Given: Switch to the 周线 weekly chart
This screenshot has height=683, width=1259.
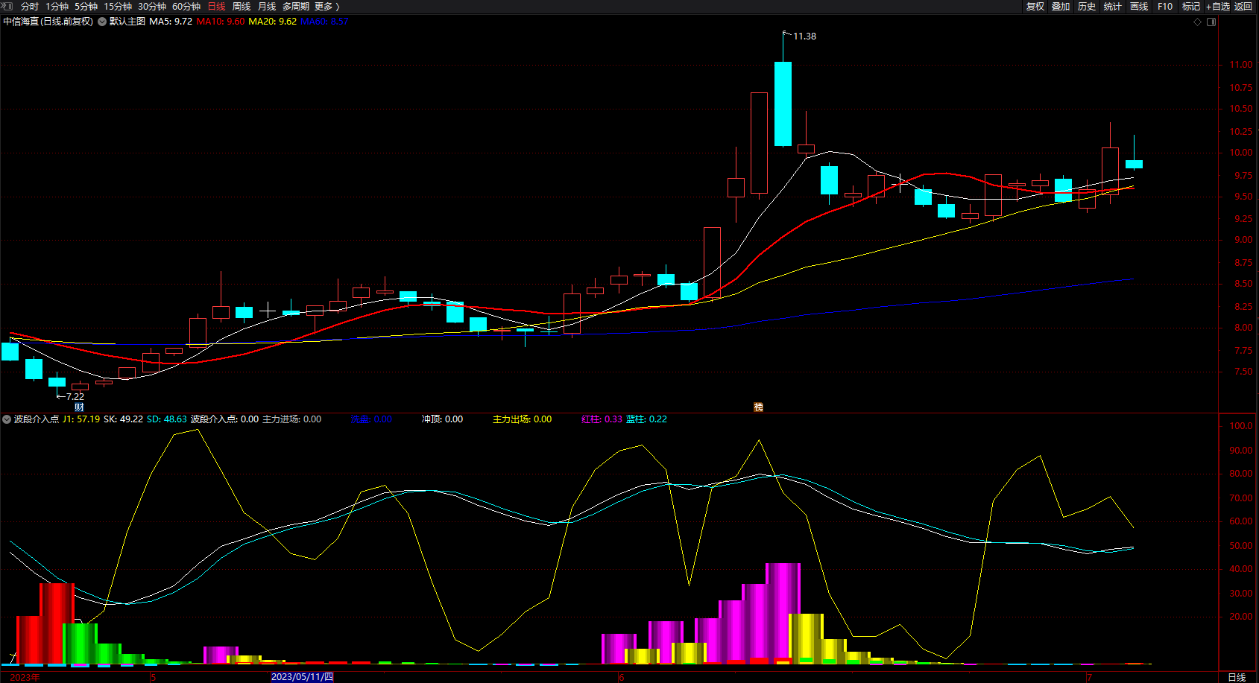Looking at the screenshot, I should pos(241,6).
